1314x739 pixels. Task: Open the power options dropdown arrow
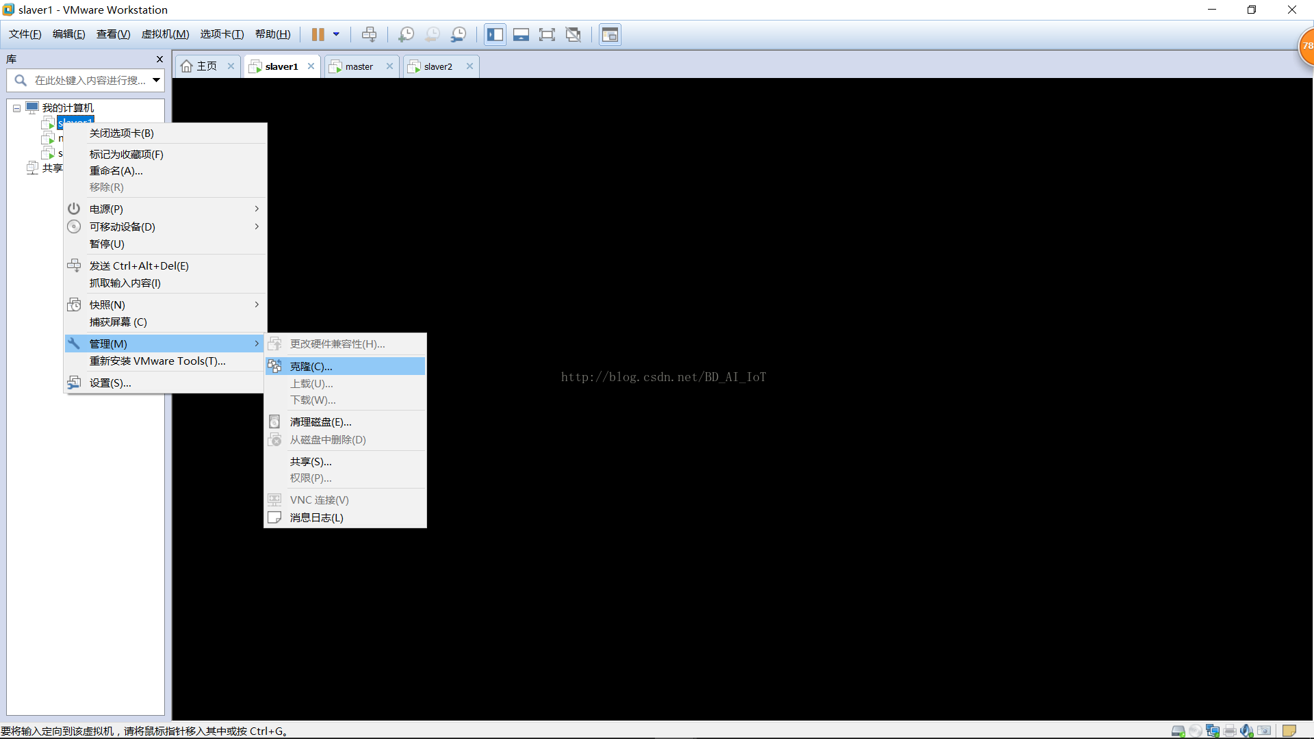336,34
